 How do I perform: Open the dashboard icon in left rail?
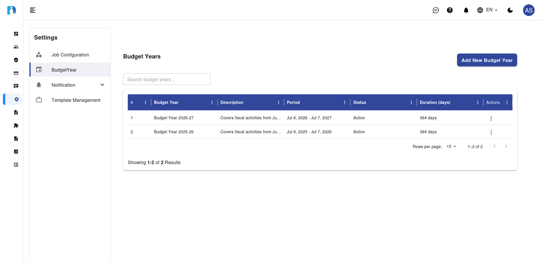click(x=16, y=34)
